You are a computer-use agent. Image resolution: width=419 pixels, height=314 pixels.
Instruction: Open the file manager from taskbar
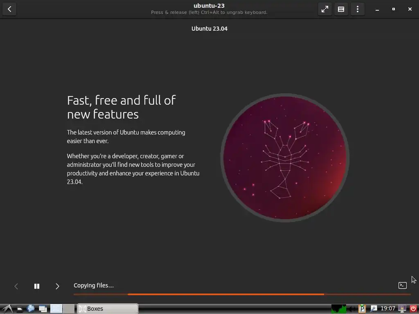20,309
